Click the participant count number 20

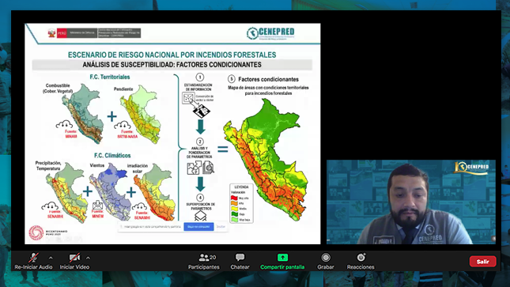point(213,258)
